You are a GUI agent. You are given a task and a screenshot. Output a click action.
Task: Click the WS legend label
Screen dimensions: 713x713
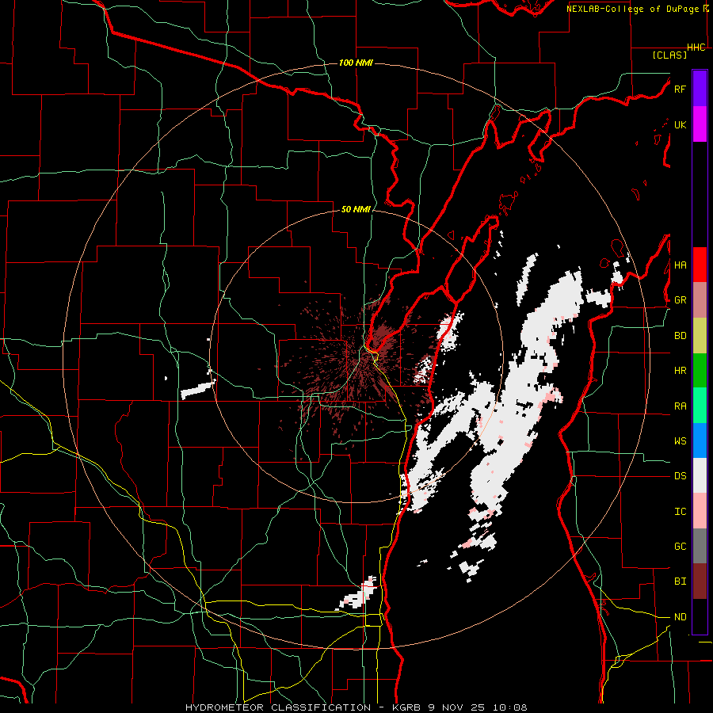click(x=680, y=441)
